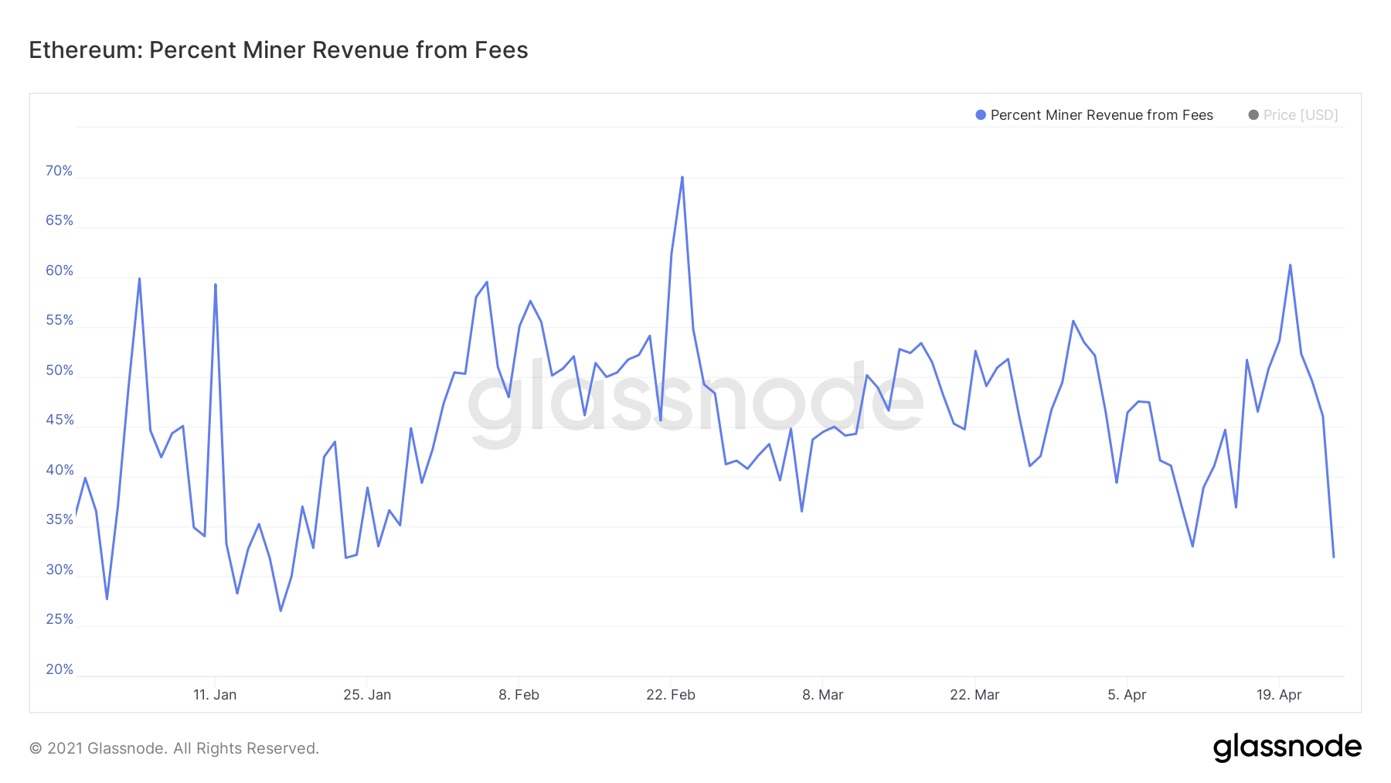This screenshot has height=783, width=1391.
Task: Click the late-April peak just above 60%
Action: coord(1290,265)
